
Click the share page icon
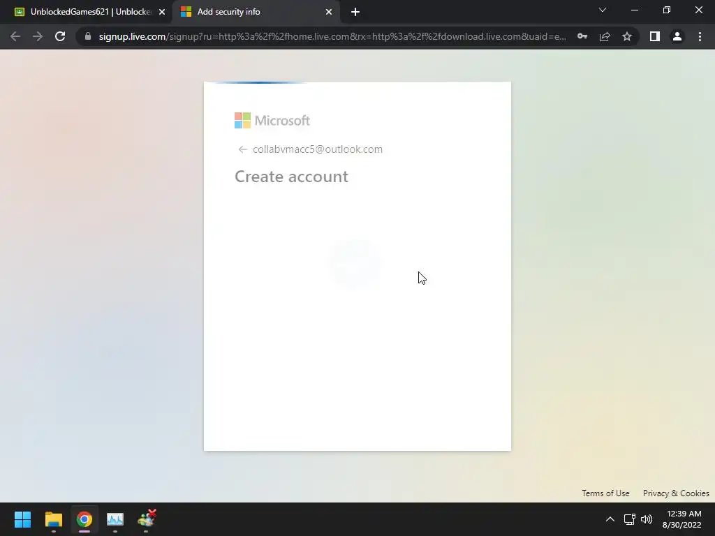pyautogui.click(x=605, y=36)
